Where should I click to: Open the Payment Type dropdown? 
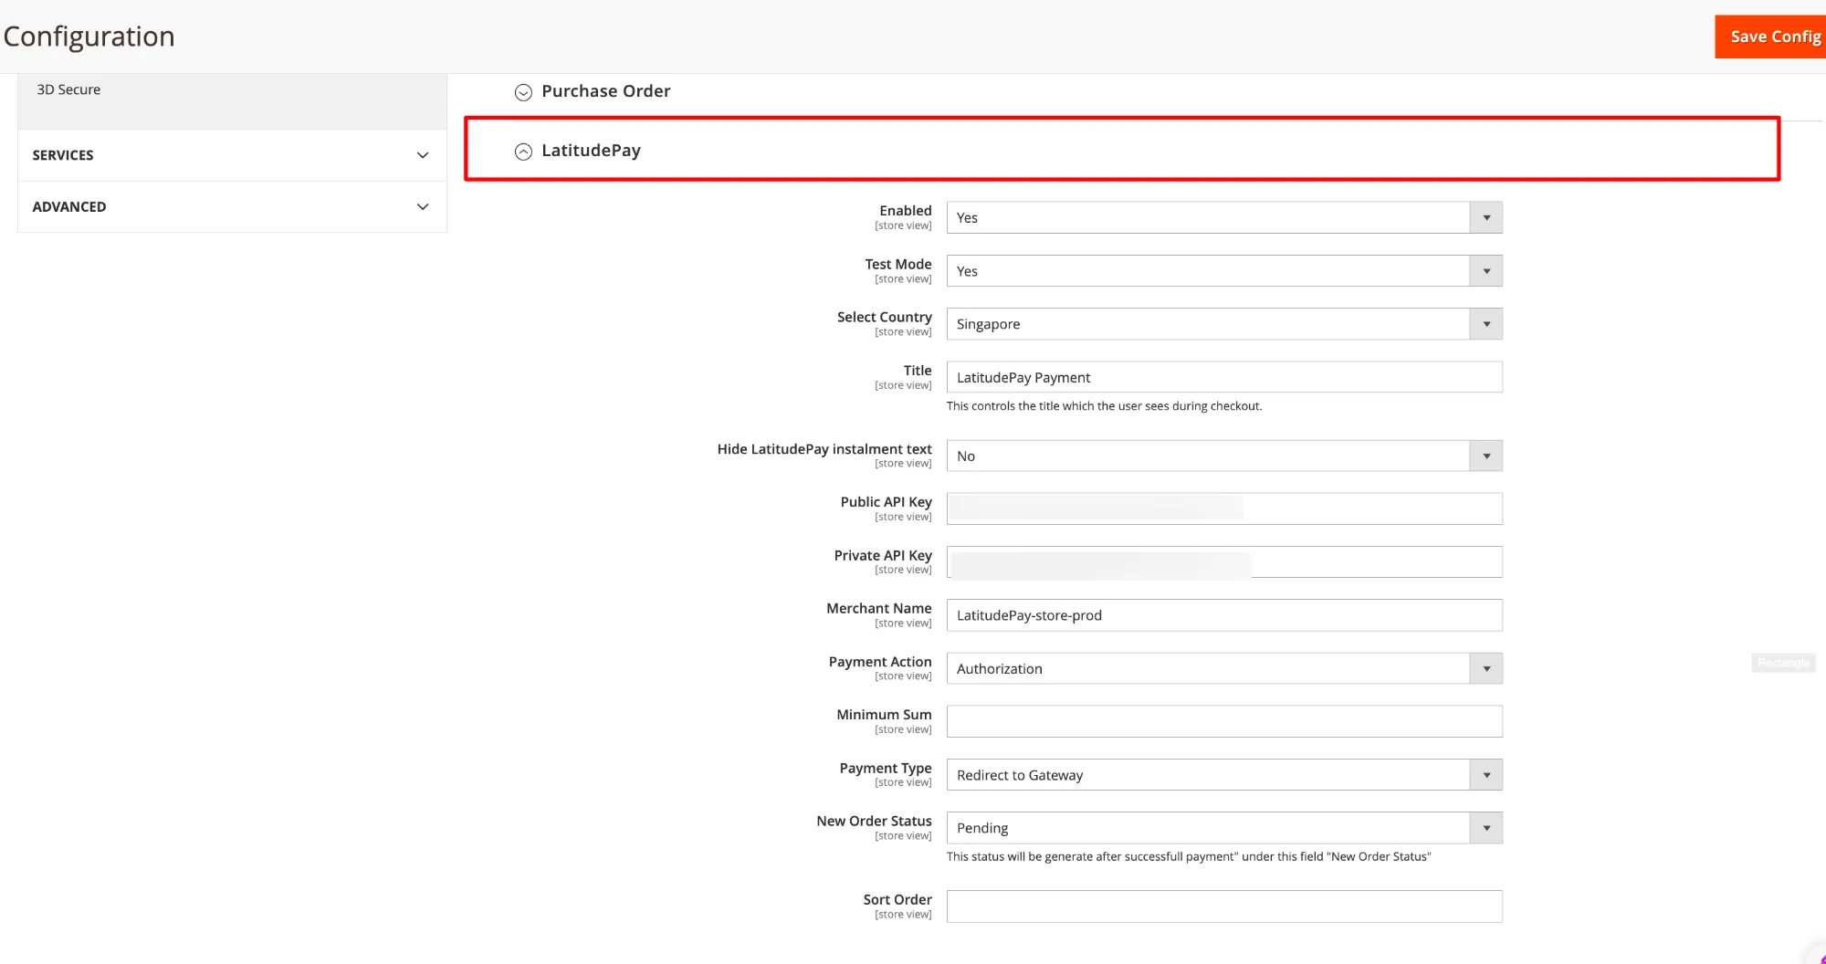click(x=1224, y=775)
